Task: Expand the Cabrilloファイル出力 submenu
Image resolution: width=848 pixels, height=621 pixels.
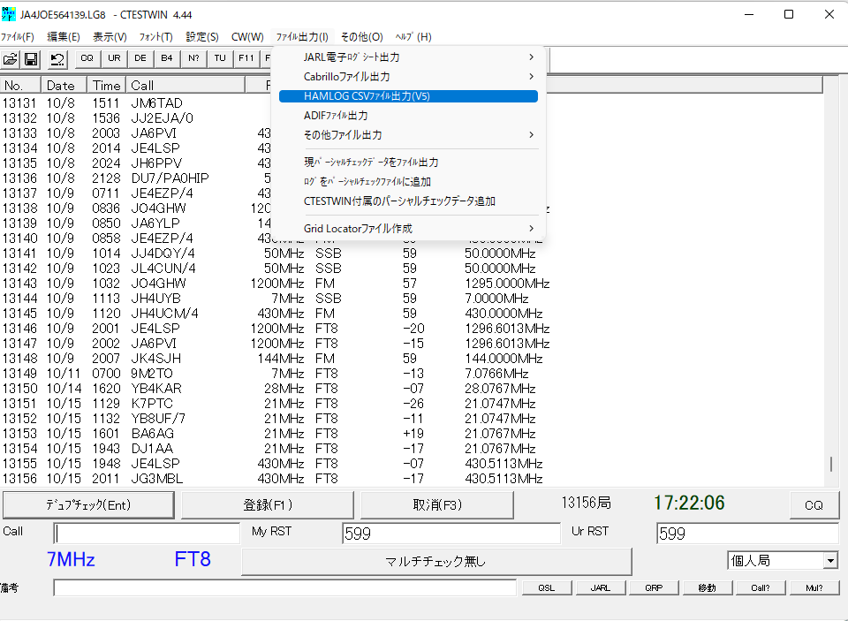Action: point(347,78)
